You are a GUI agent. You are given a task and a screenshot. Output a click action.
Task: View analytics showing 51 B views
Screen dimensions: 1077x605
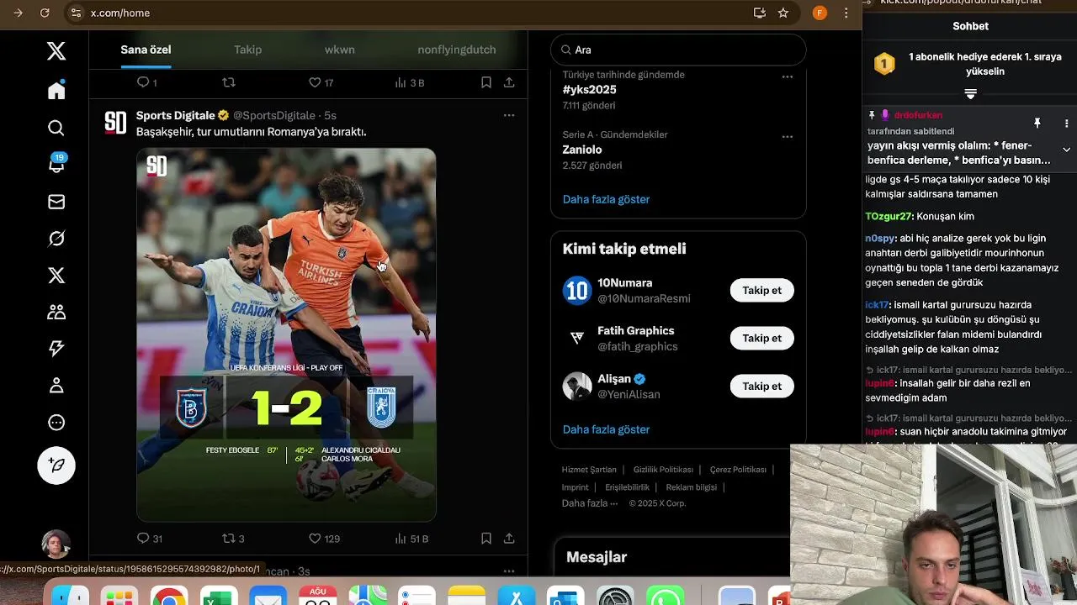pos(411,539)
